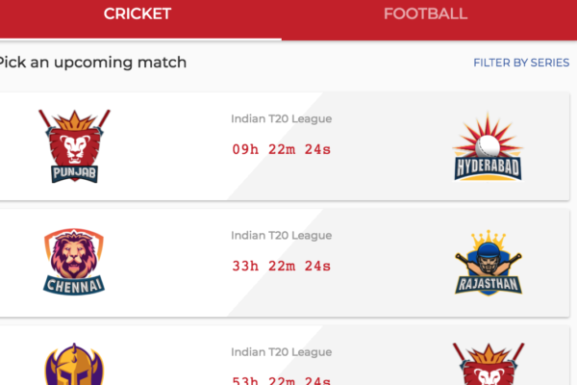Select Indian T20 League label in third card
This screenshot has width=577, height=385.
coord(282,352)
